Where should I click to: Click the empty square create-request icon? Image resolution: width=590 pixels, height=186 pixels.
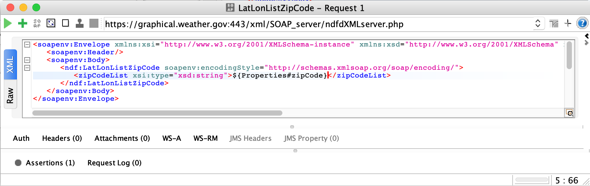65,23
